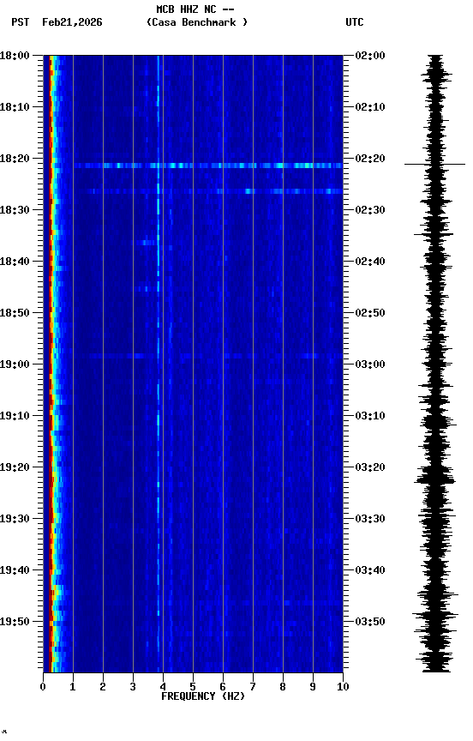Click the 19:50 PST time label
The image size is (473, 741).
(15, 622)
